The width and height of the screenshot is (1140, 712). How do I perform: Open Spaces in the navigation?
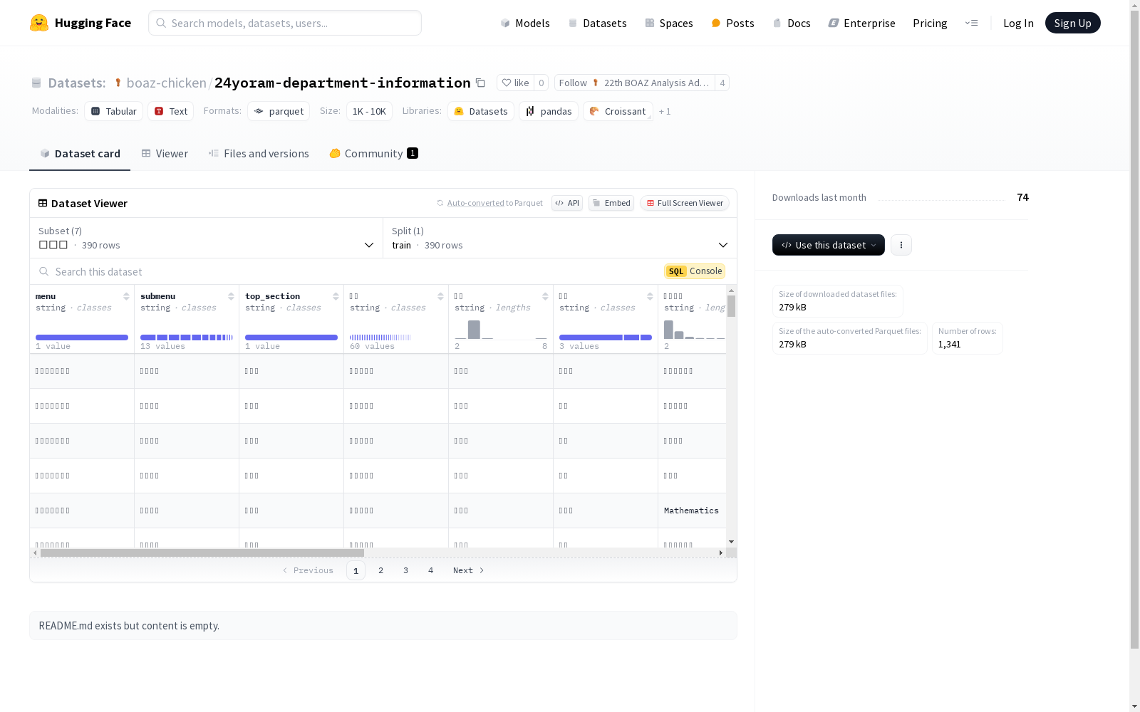click(669, 23)
